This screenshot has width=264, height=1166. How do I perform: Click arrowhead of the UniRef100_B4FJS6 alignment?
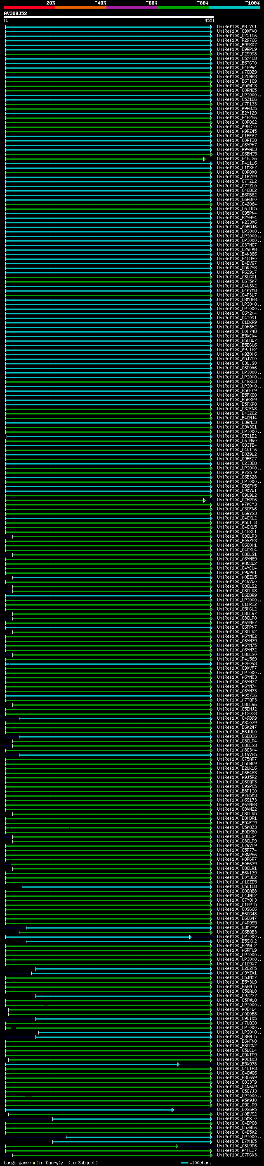point(205,159)
